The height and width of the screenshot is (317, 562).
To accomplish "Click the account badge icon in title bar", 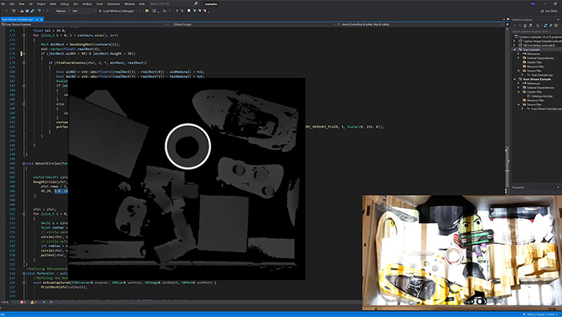I will [533, 3].
